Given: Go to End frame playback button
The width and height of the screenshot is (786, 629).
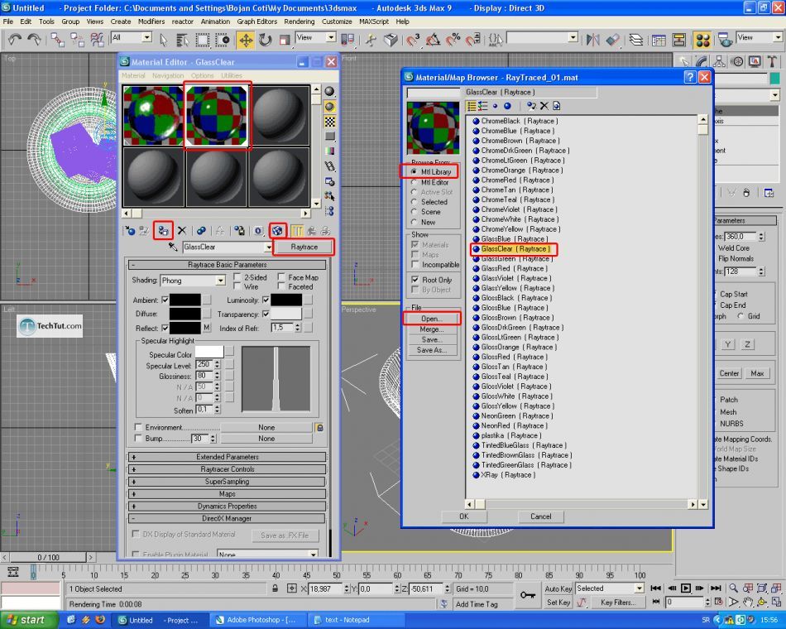Looking at the screenshot, I should 716,588.
